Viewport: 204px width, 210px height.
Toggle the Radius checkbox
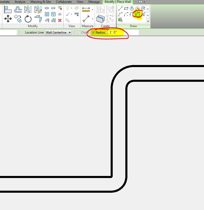93,33
